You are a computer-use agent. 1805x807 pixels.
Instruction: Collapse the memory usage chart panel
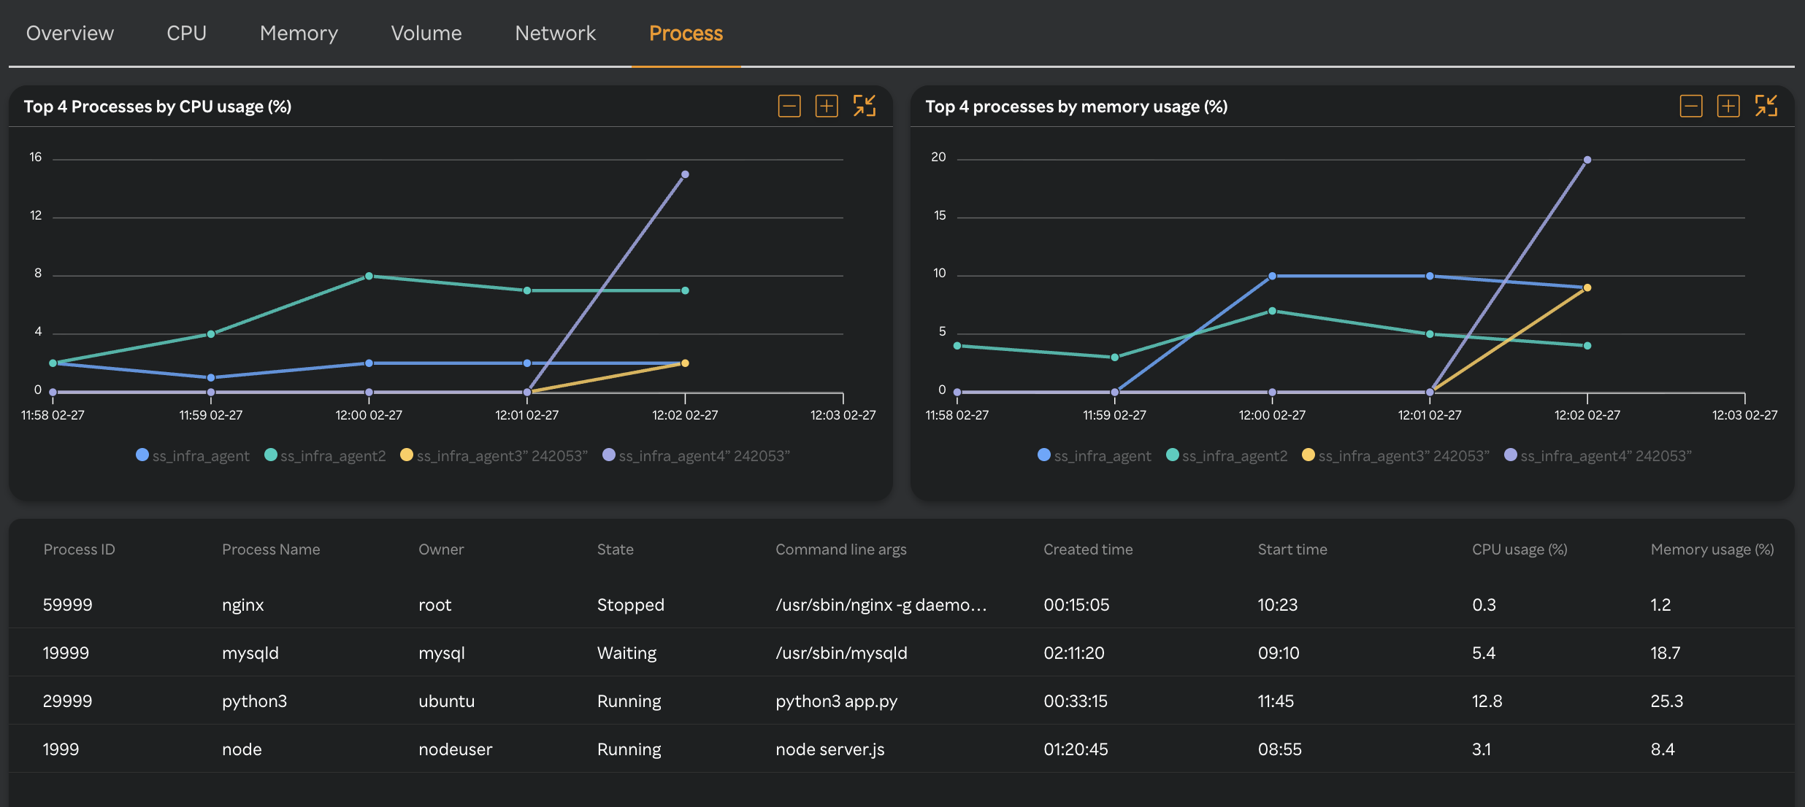pyautogui.click(x=1766, y=107)
